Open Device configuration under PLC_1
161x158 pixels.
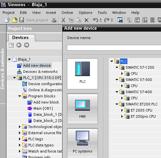click(45, 84)
